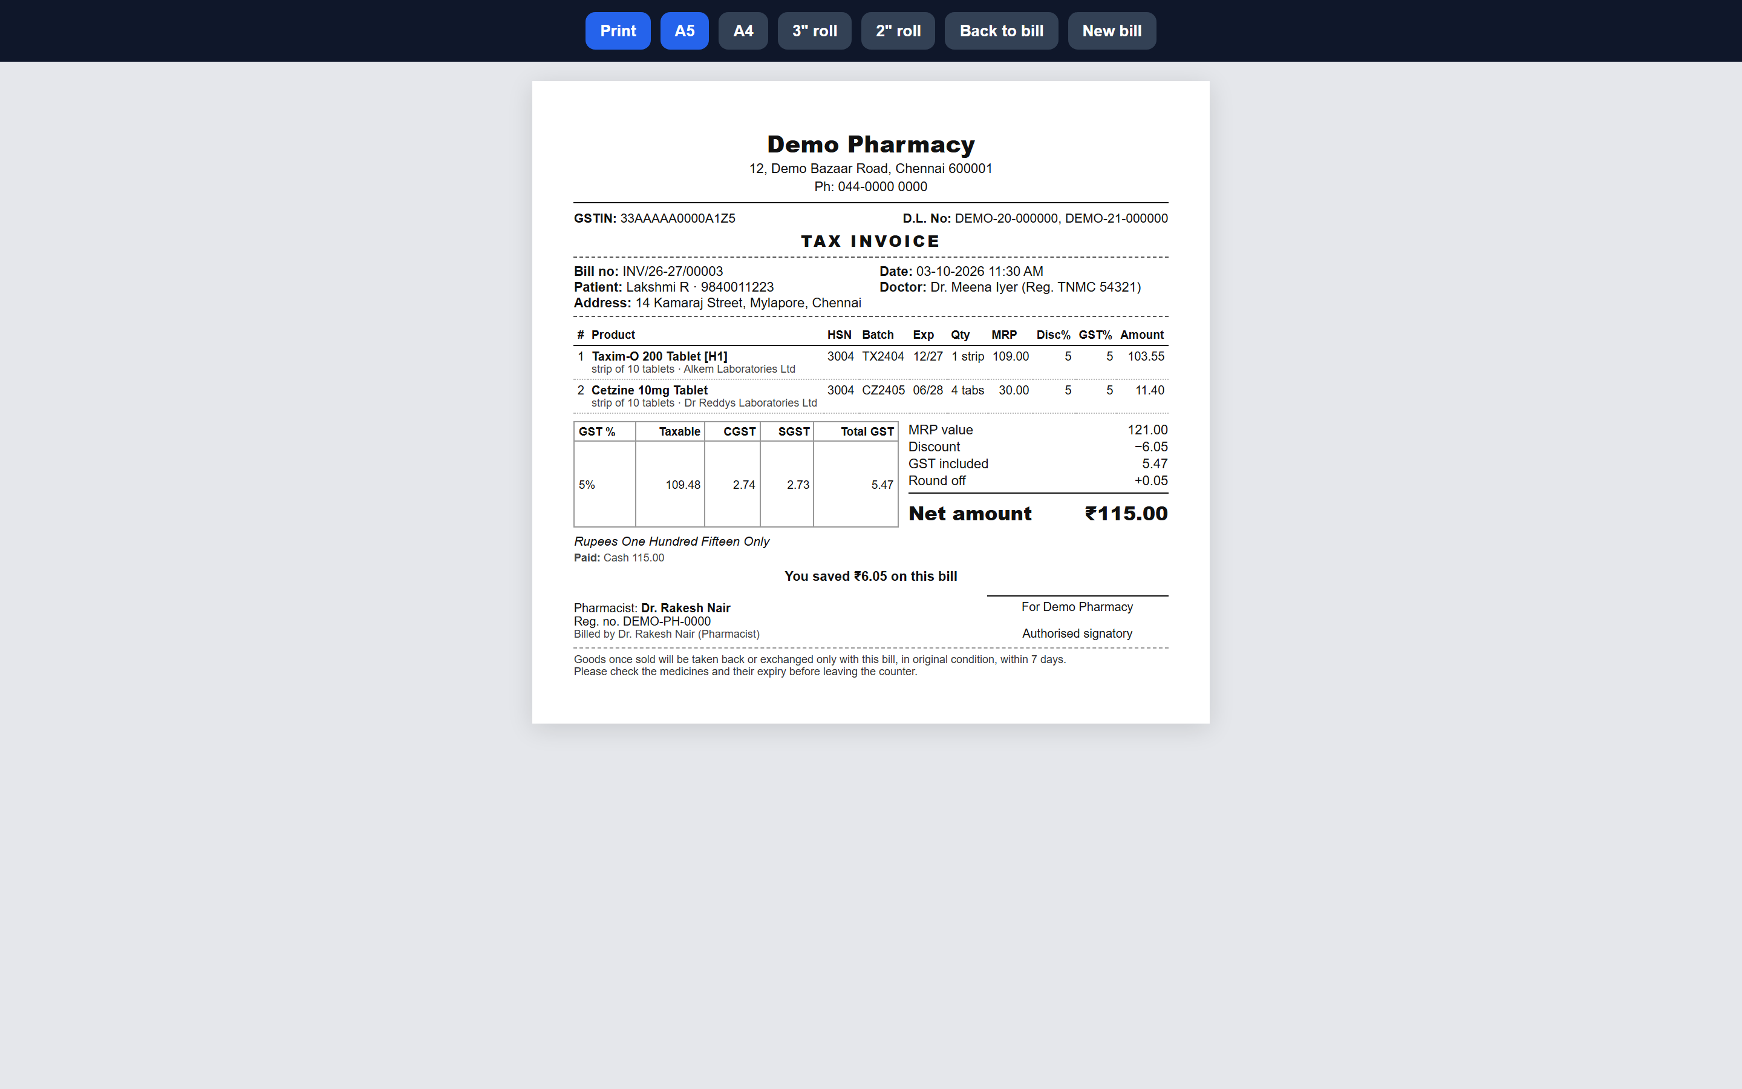Click SGST value 2.73

[x=798, y=485]
